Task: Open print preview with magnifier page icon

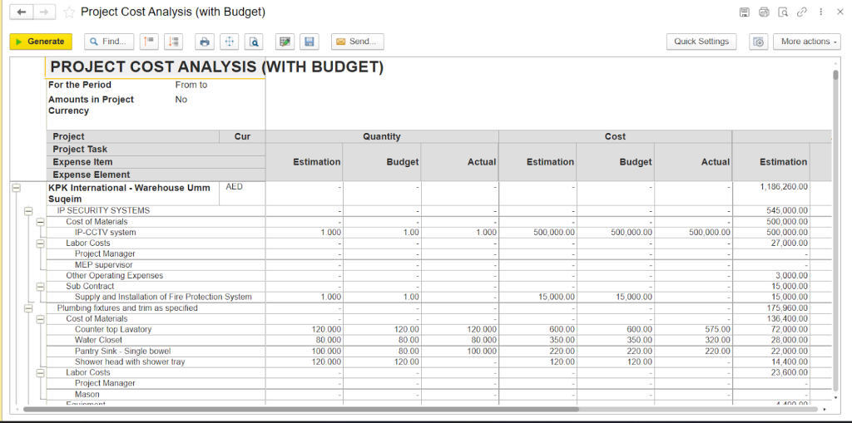Action: (x=254, y=42)
